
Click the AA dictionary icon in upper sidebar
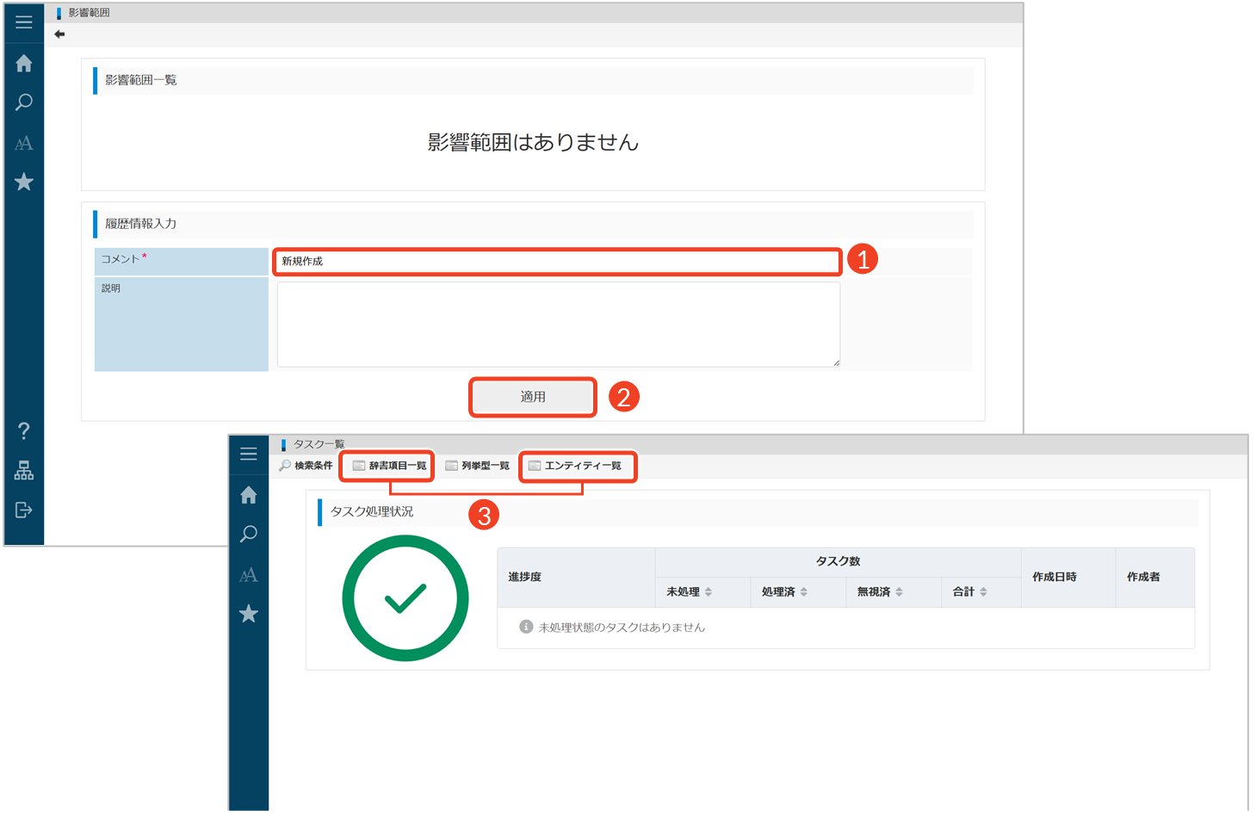coord(24,143)
